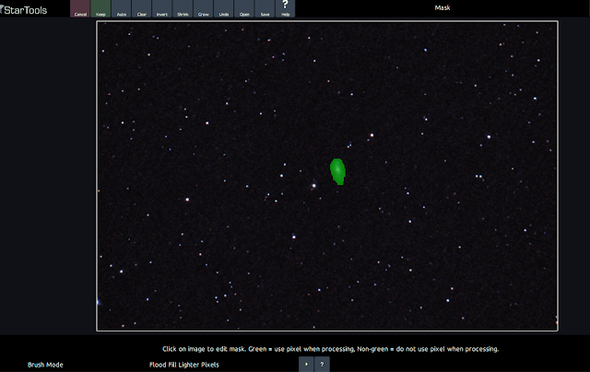Change the Flood Fill Lighter Pixels setting
The width and height of the screenshot is (590, 372).
(184, 365)
